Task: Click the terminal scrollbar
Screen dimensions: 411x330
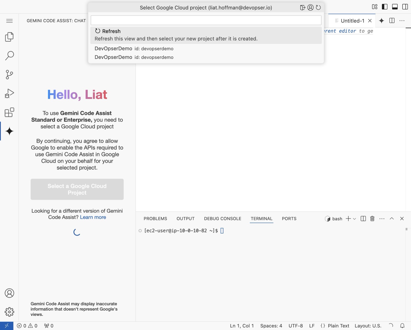Action: [406, 229]
